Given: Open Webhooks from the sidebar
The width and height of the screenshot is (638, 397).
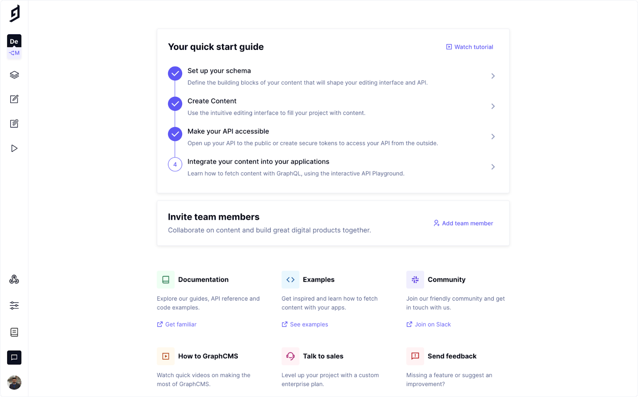Looking at the screenshot, I should (x=14, y=279).
